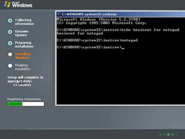Click the Collecting information step bullet

pyautogui.click(x=10, y=21)
